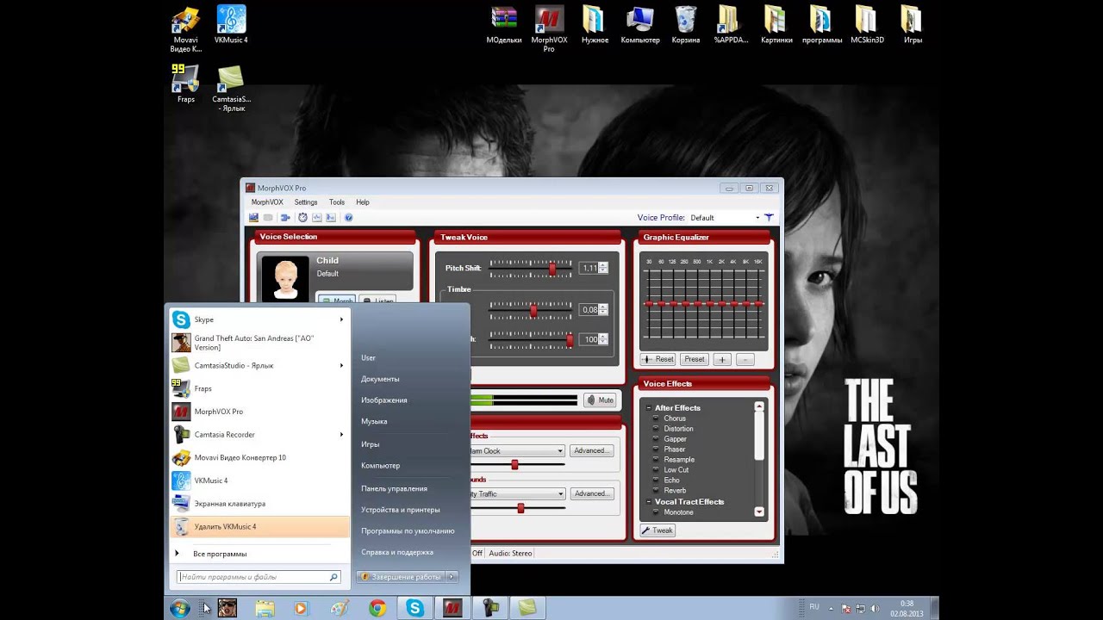Screen dimensions: 1103x620
Task: Open Windows Explorer from the taskbar
Action: 265,608
